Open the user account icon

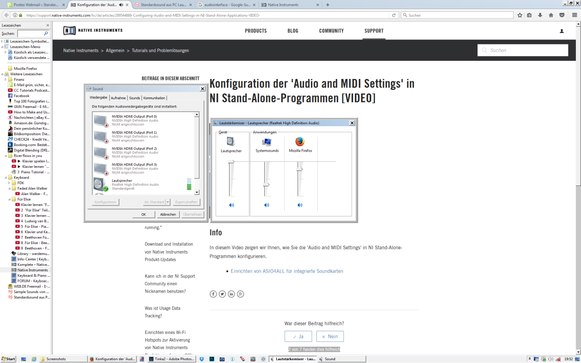[x=561, y=31]
